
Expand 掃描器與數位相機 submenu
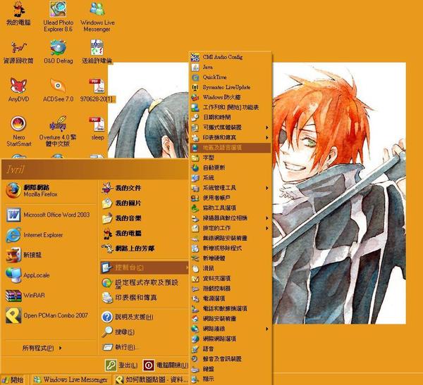coord(231,218)
